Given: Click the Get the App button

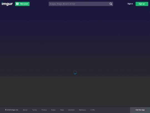Looking at the screenshot, I should pos(140,110).
